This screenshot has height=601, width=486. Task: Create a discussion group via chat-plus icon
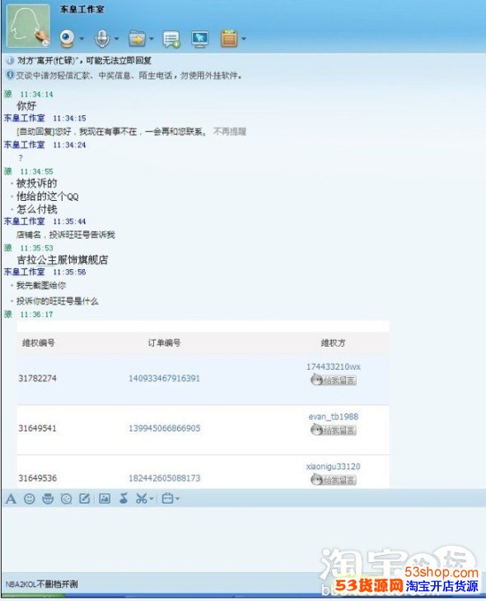[x=171, y=39]
